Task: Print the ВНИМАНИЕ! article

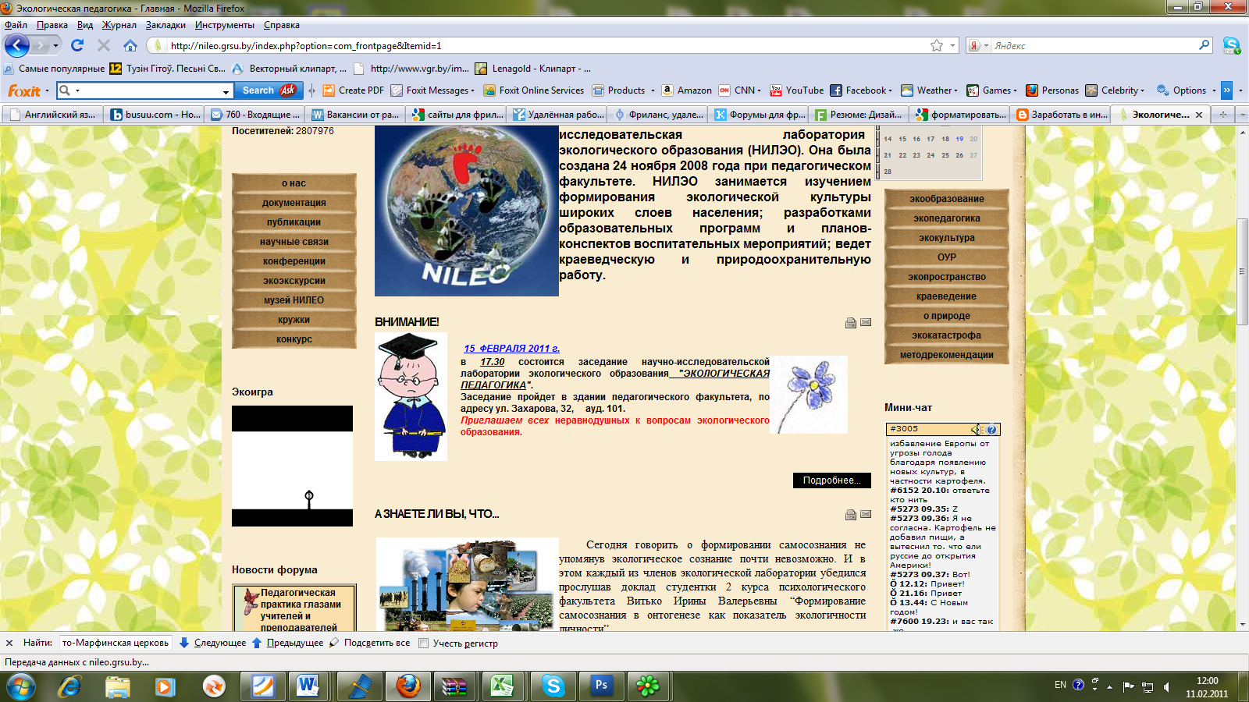Action: [851, 323]
